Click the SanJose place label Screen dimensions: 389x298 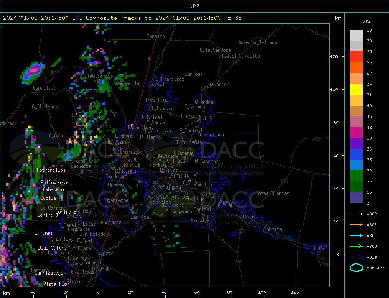pos(194,74)
